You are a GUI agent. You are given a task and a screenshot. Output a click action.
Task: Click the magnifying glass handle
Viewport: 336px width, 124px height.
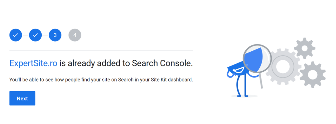point(261,80)
